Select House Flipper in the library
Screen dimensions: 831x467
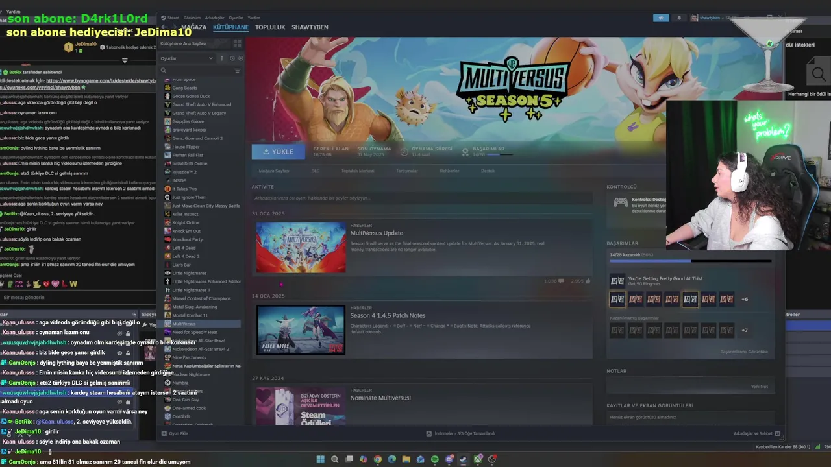click(x=186, y=147)
